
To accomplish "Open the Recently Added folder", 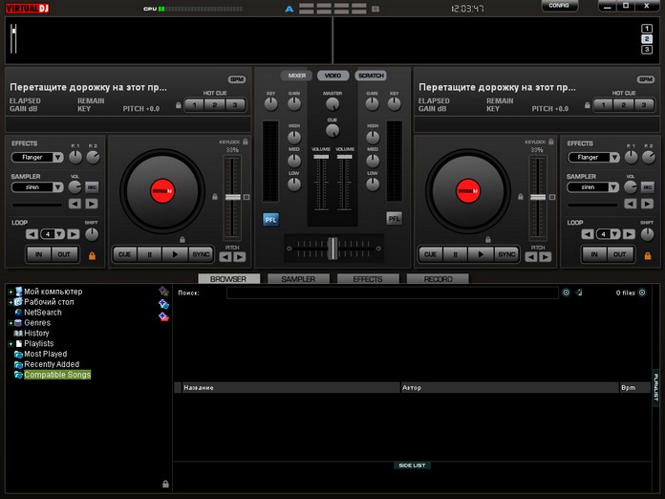I will [52, 364].
